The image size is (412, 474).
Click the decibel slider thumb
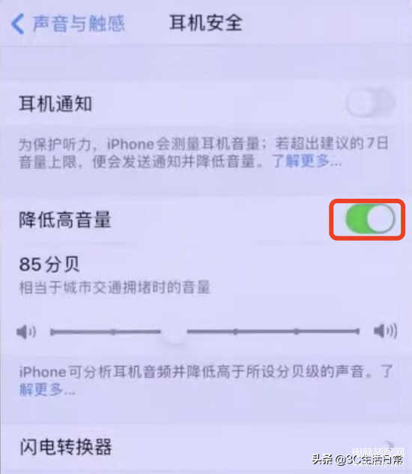[174, 332]
